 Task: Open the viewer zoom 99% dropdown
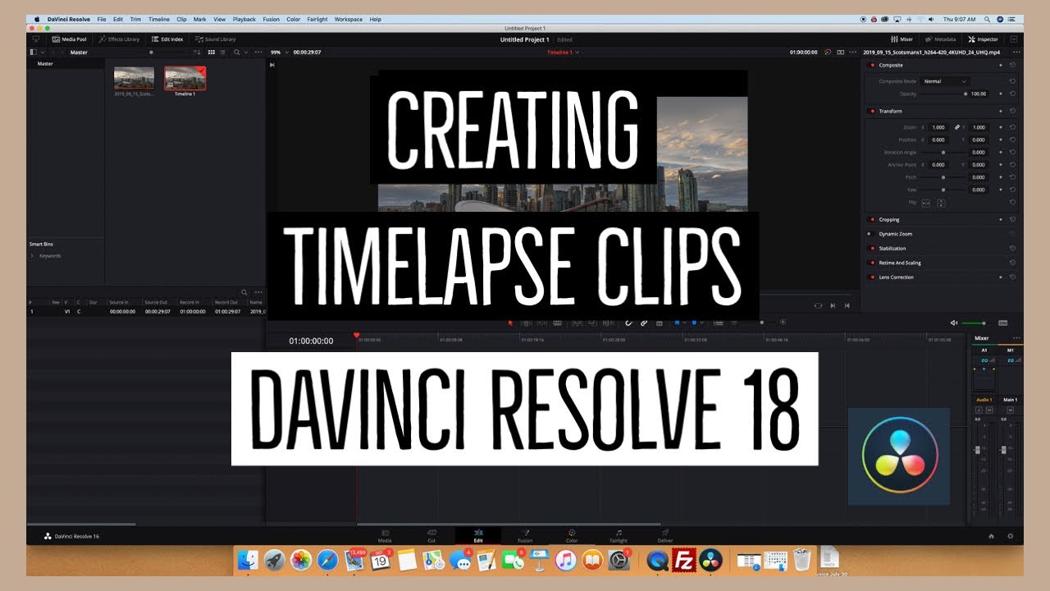(279, 53)
